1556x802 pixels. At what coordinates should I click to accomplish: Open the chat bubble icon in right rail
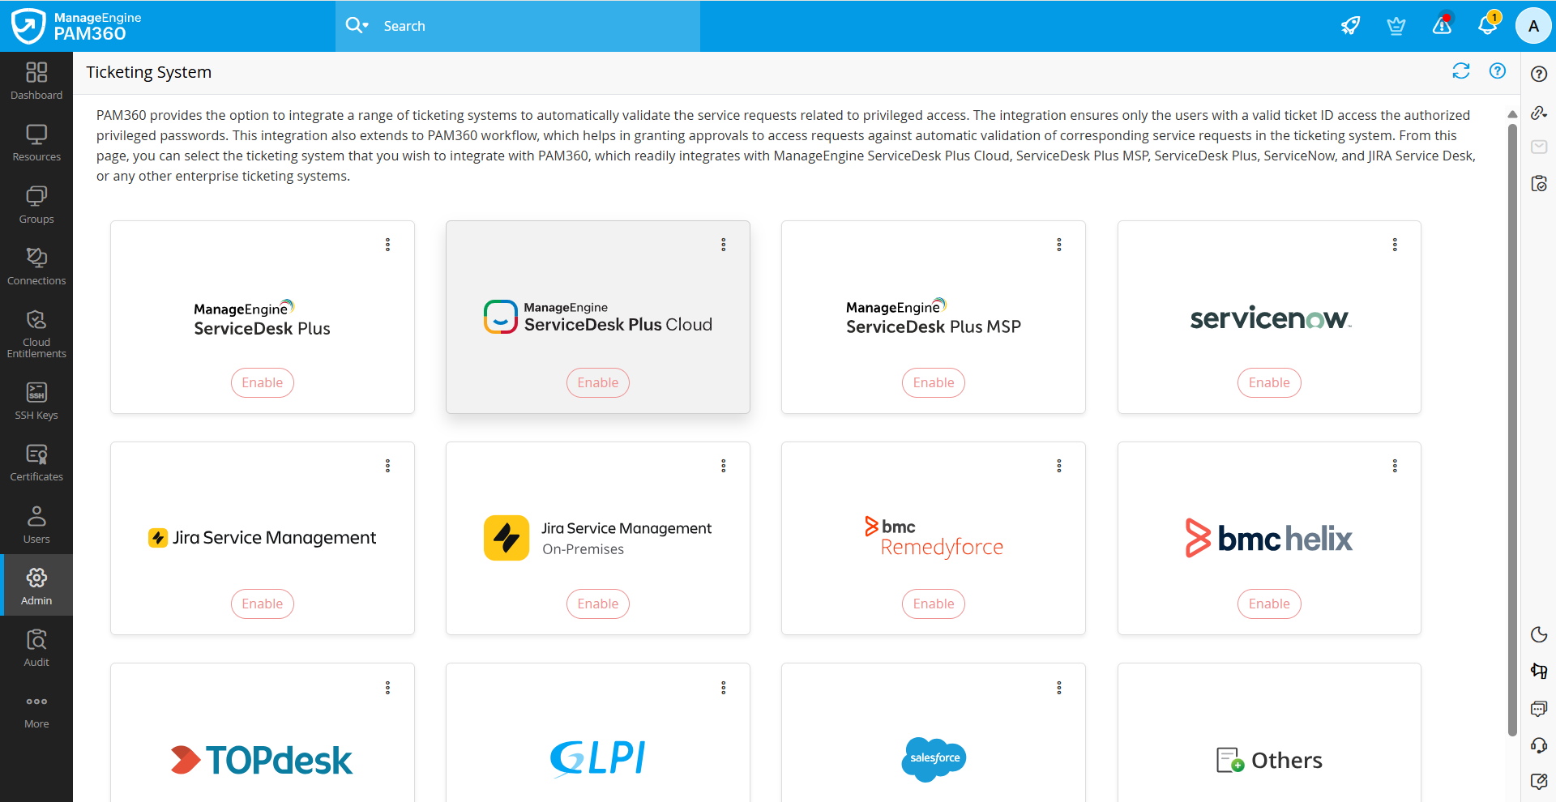tap(1539, 709)
